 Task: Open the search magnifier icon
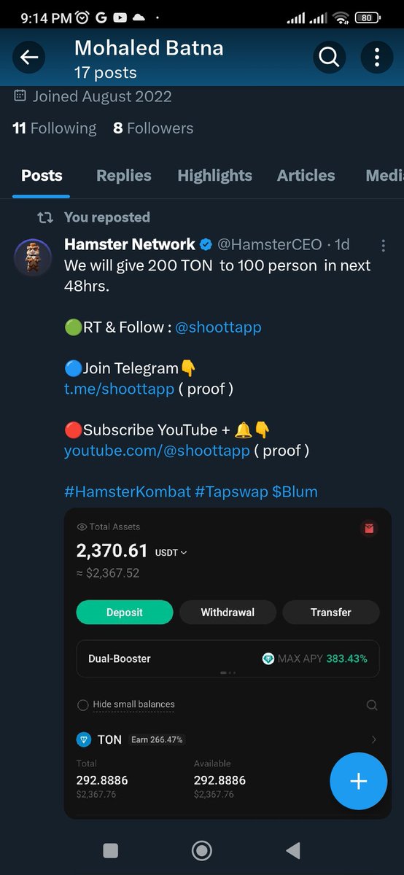coord(329,58)
